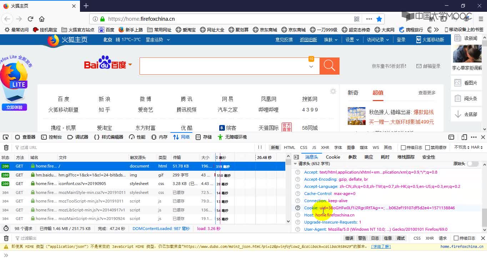Pause network recording in devtools

click(260, 147)
